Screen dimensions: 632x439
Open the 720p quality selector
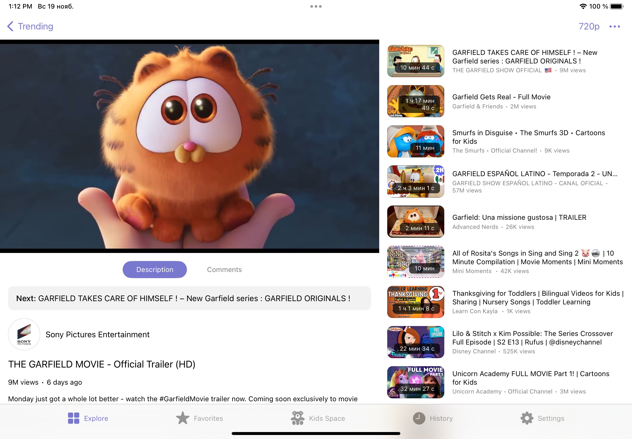589,27
